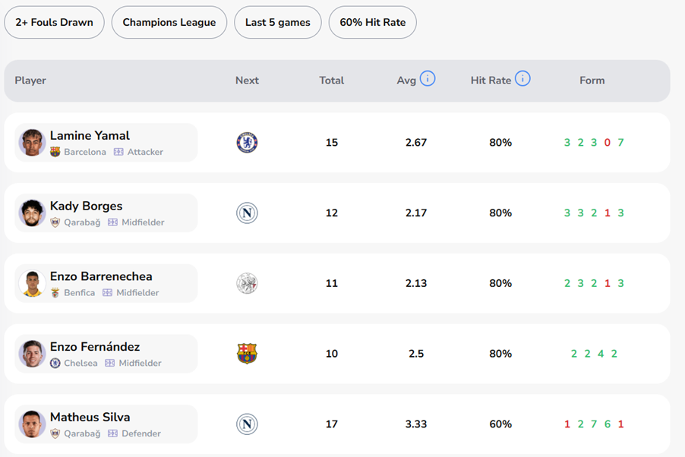Open the Last 5 games filter
Viewport: 685px width, 457px height.
pos(277,22)
